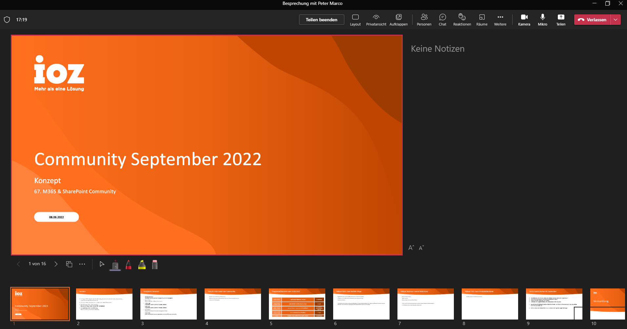Select slide 1 thumbnail
Image resolution: width=627 pixels, height=329 pixels.
pos(40,304)
